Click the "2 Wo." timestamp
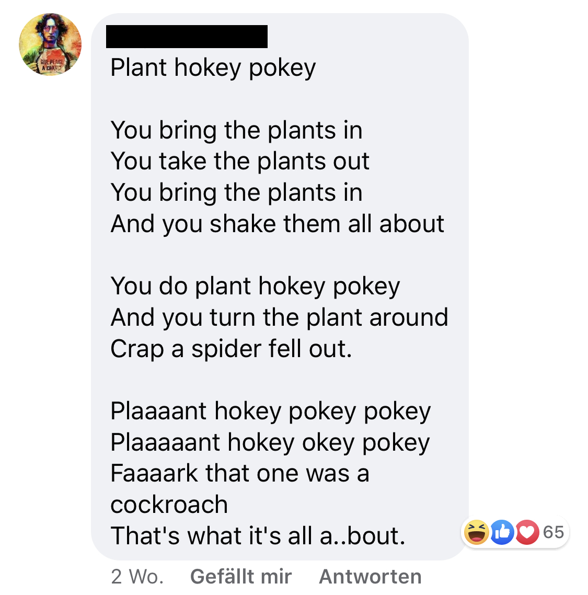The image size is (588, 595). (137, 576)
